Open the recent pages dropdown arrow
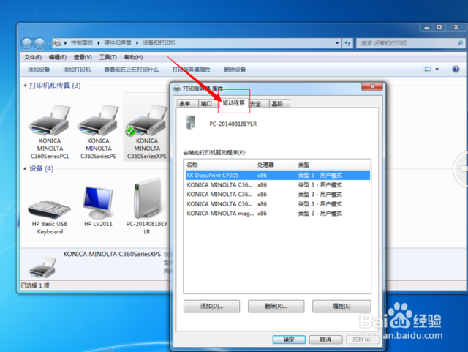 pos(48,44)
